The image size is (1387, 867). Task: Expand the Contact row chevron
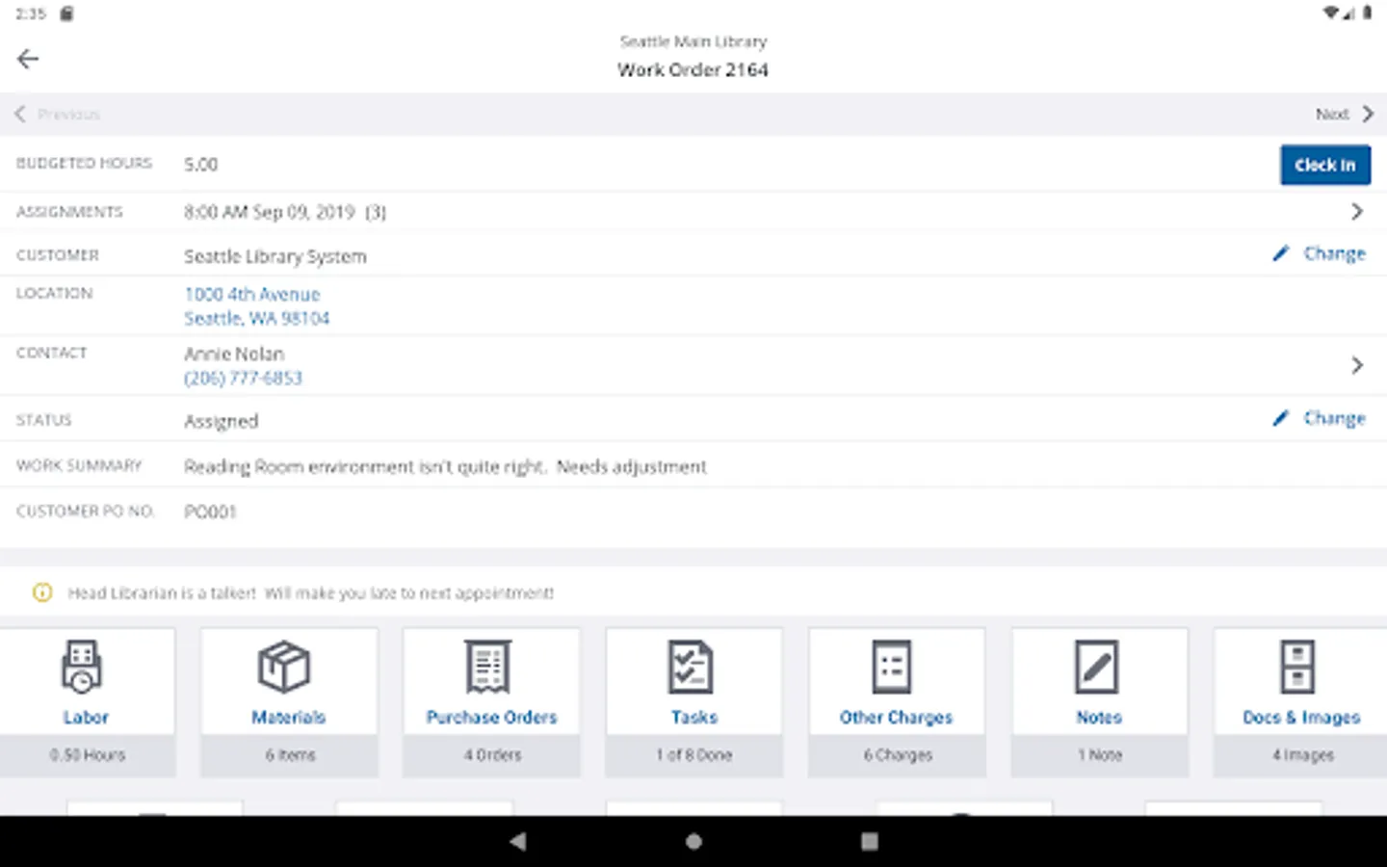(1357, 366)
